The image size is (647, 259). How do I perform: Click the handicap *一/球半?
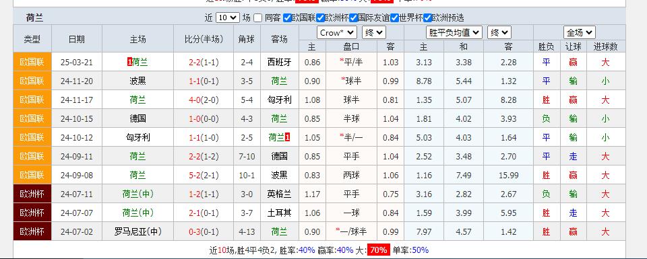[351, 232]
